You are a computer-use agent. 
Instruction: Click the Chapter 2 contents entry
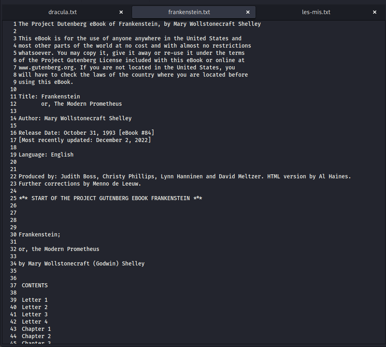click(36, 336)
